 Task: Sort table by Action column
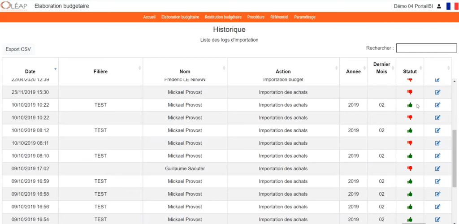[x=283, y=71]
